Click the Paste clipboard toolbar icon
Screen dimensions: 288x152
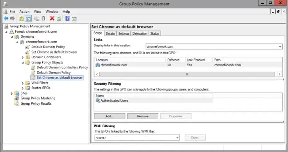point(43,18)
